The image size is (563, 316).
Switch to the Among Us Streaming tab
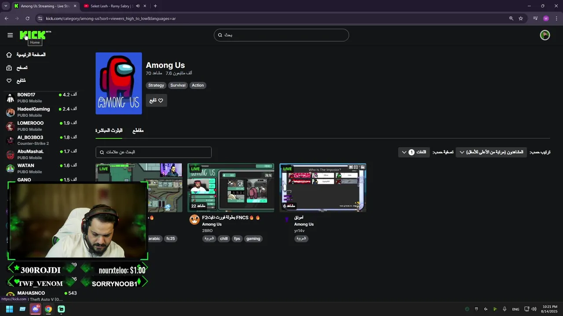pos(45,6)
